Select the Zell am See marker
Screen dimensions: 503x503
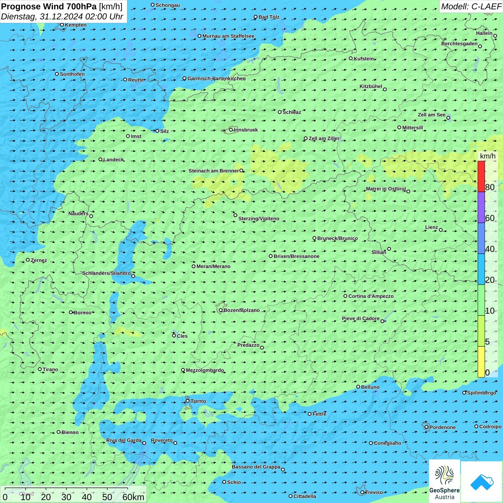[448, 117]
